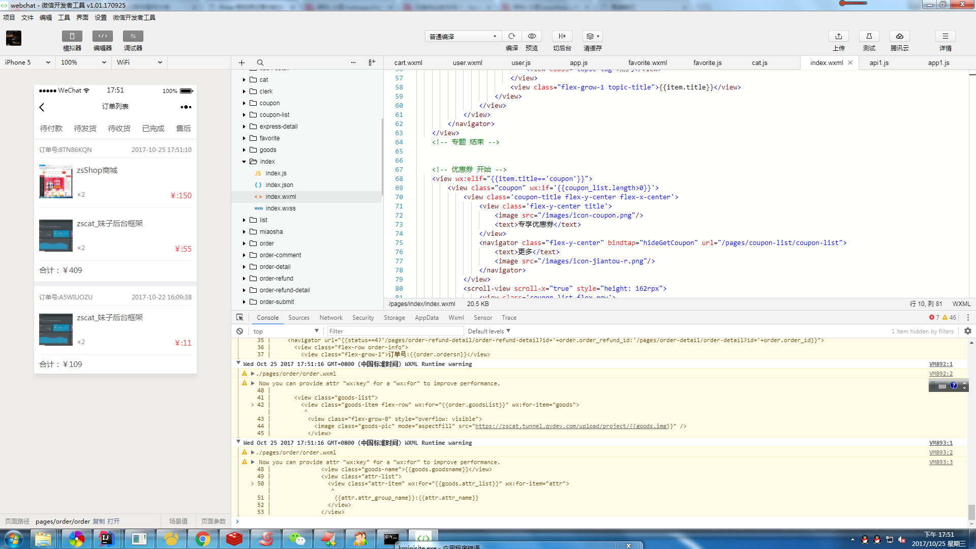Close the index.wxml editor tab

click(x=850, y=63)
